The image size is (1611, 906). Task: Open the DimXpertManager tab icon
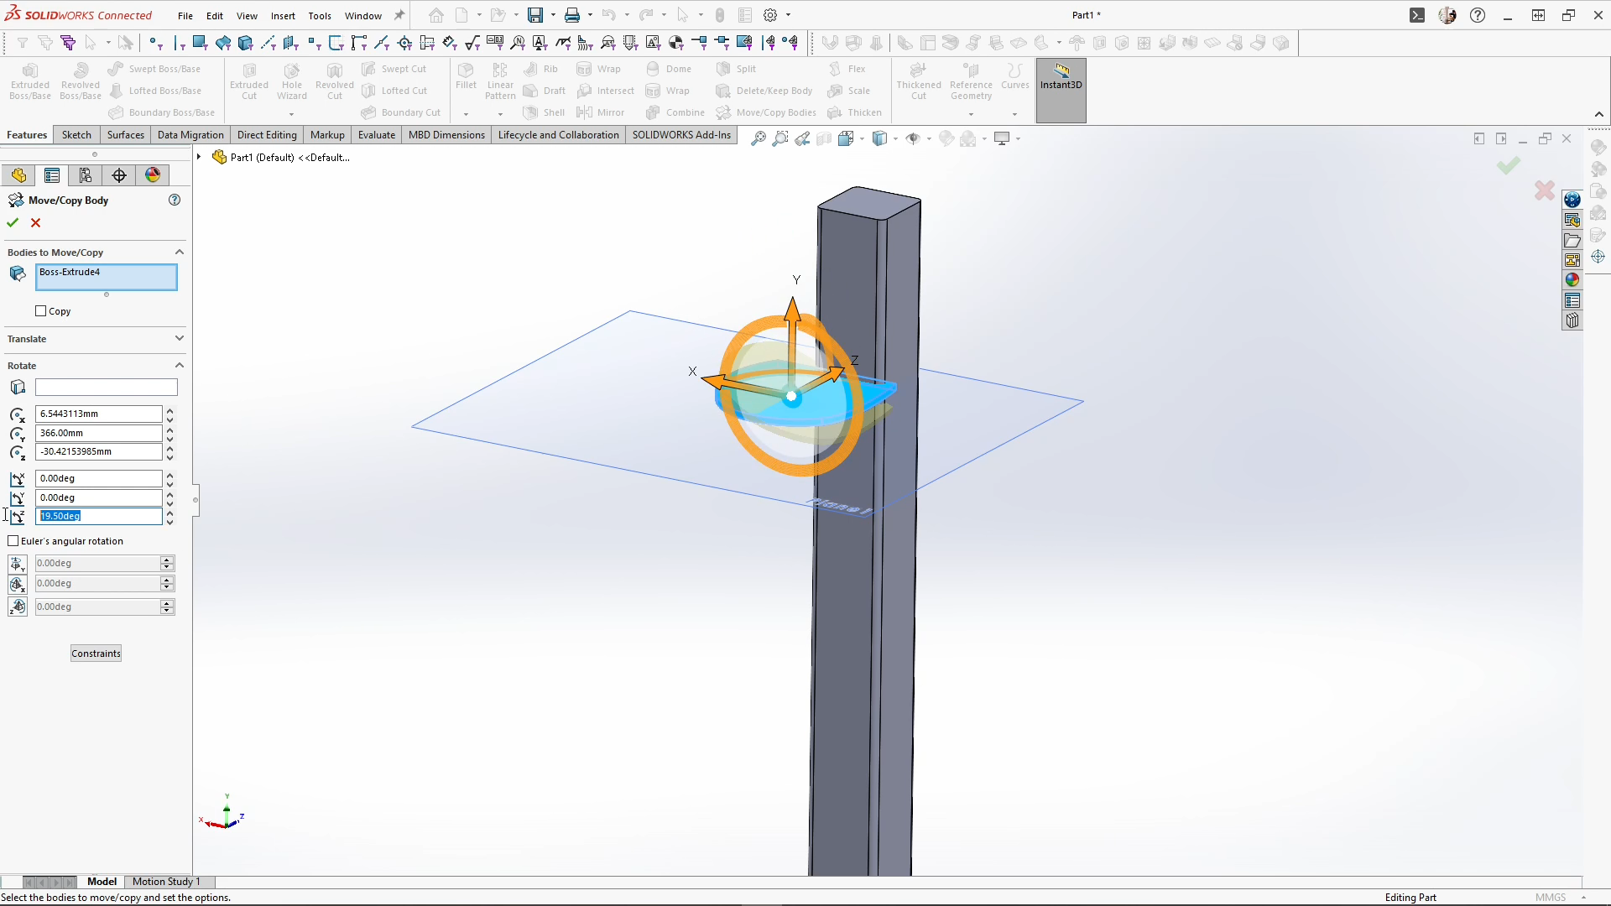tap(119, 175)
